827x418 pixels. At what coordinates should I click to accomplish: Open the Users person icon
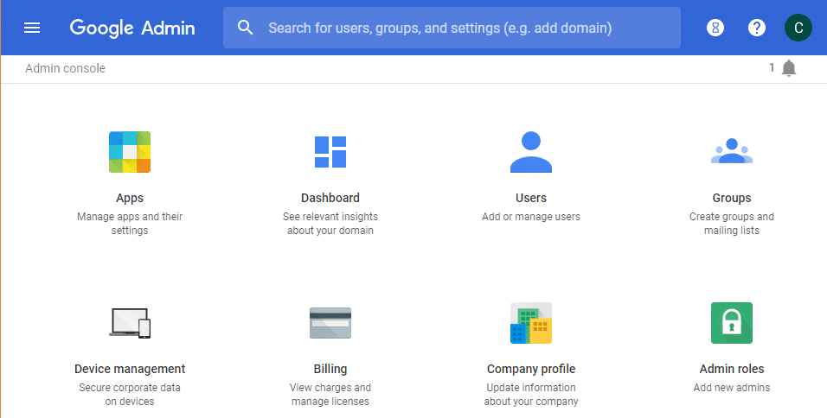point(531,152)
